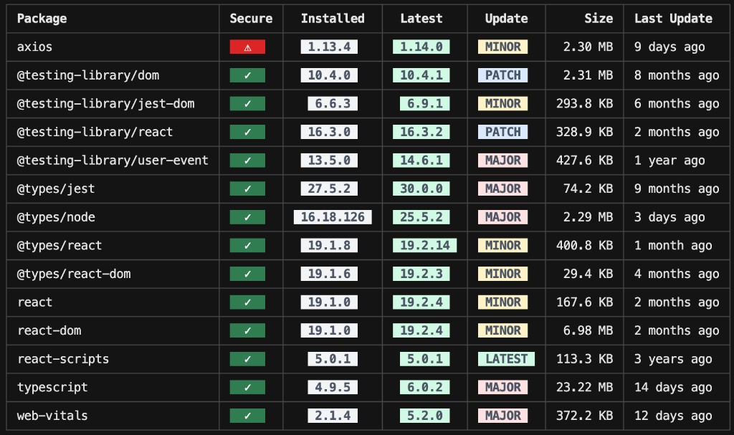Screen dimensions: 734x435
Task: Click the Secure column header
Action: point(251,19)
